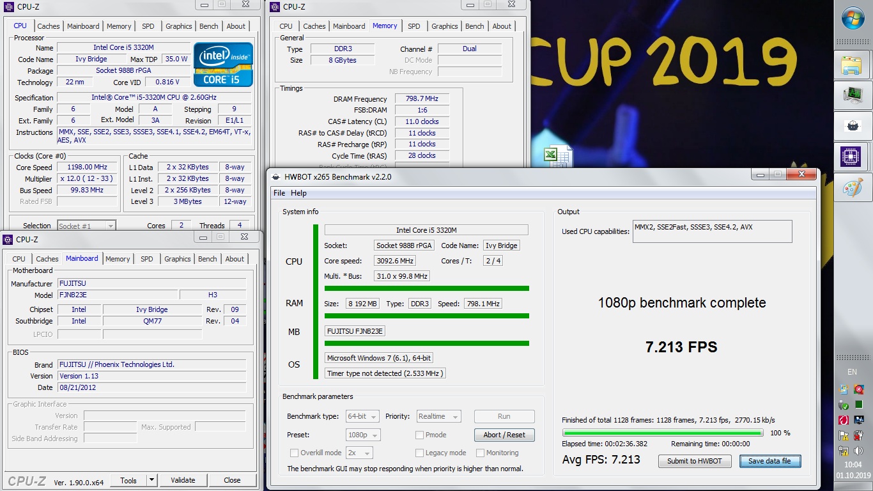Click the EN language indicator
Image resolution: width=873 pixels, height=491 pixels.
click(852, 372)
